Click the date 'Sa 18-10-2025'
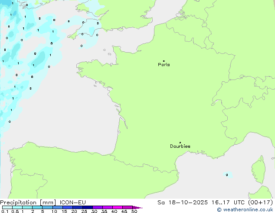Viewport: 275px width, 213px height. pyautogui.click(x=183, y=203)
